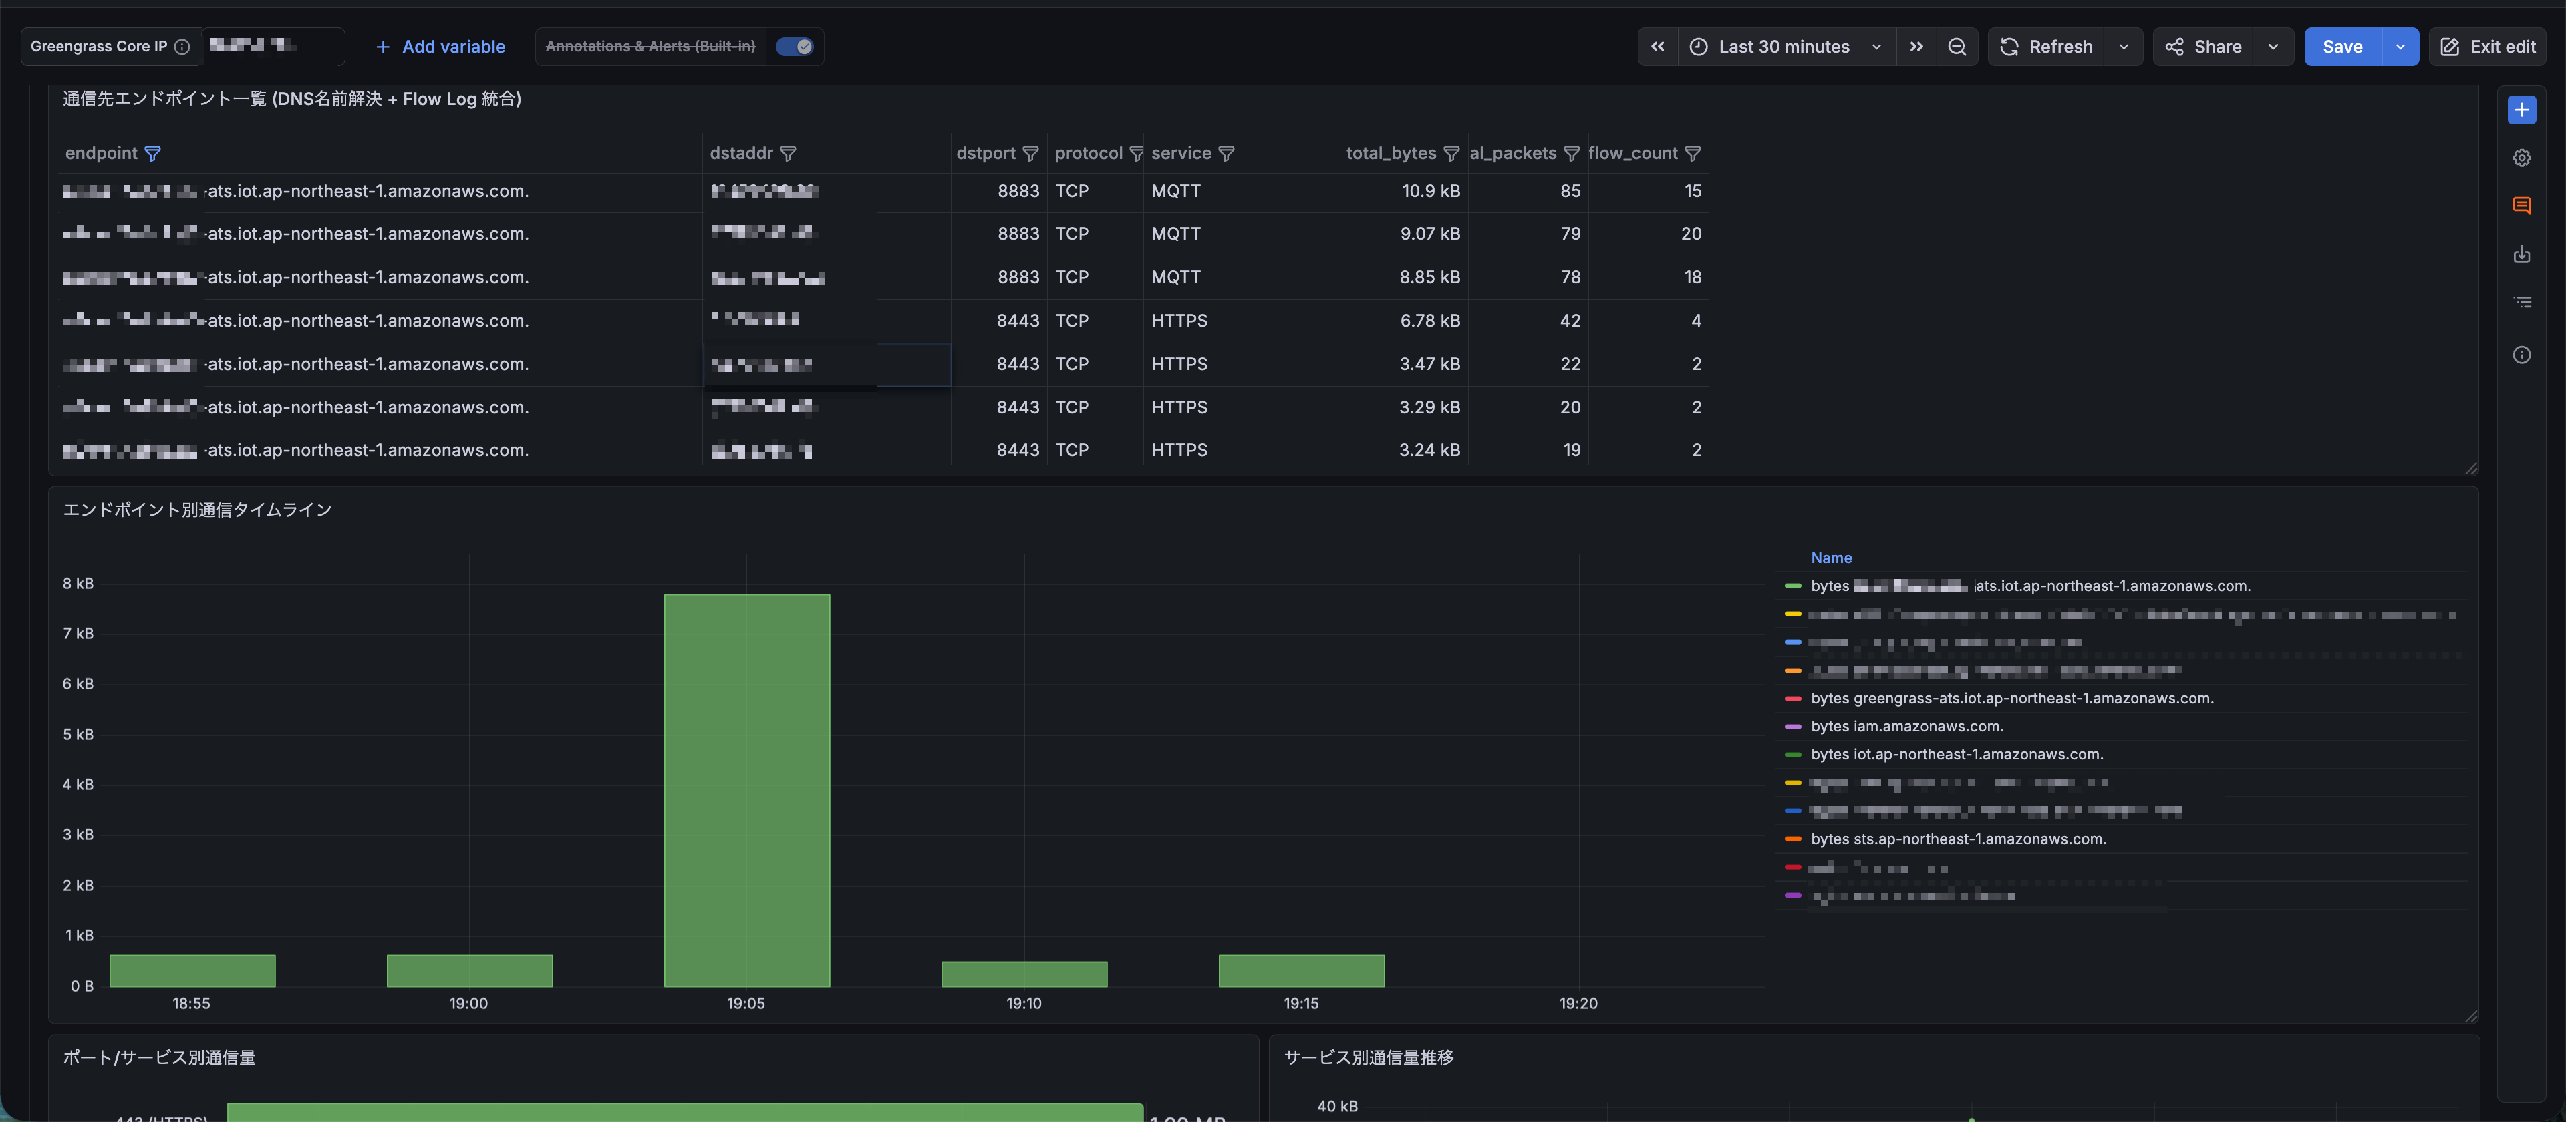Expand the Save options dropdown arrow

point(2400,47)
